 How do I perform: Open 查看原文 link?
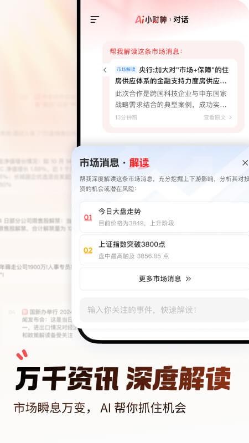click(x=215, y=117)
